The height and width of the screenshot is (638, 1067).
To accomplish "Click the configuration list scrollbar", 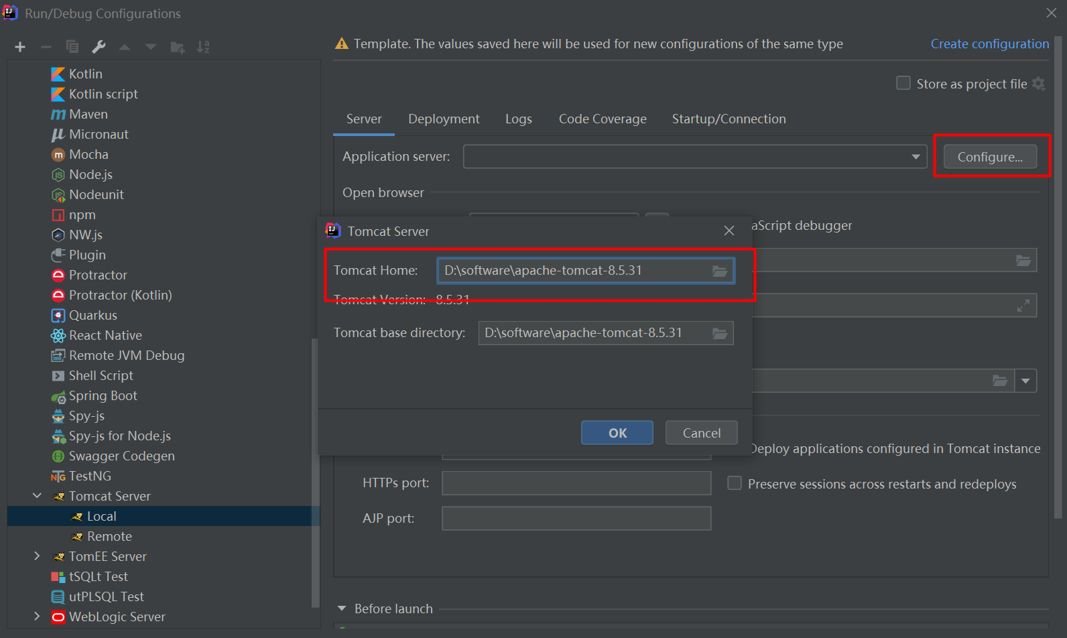I will click(x=315, y=472).
